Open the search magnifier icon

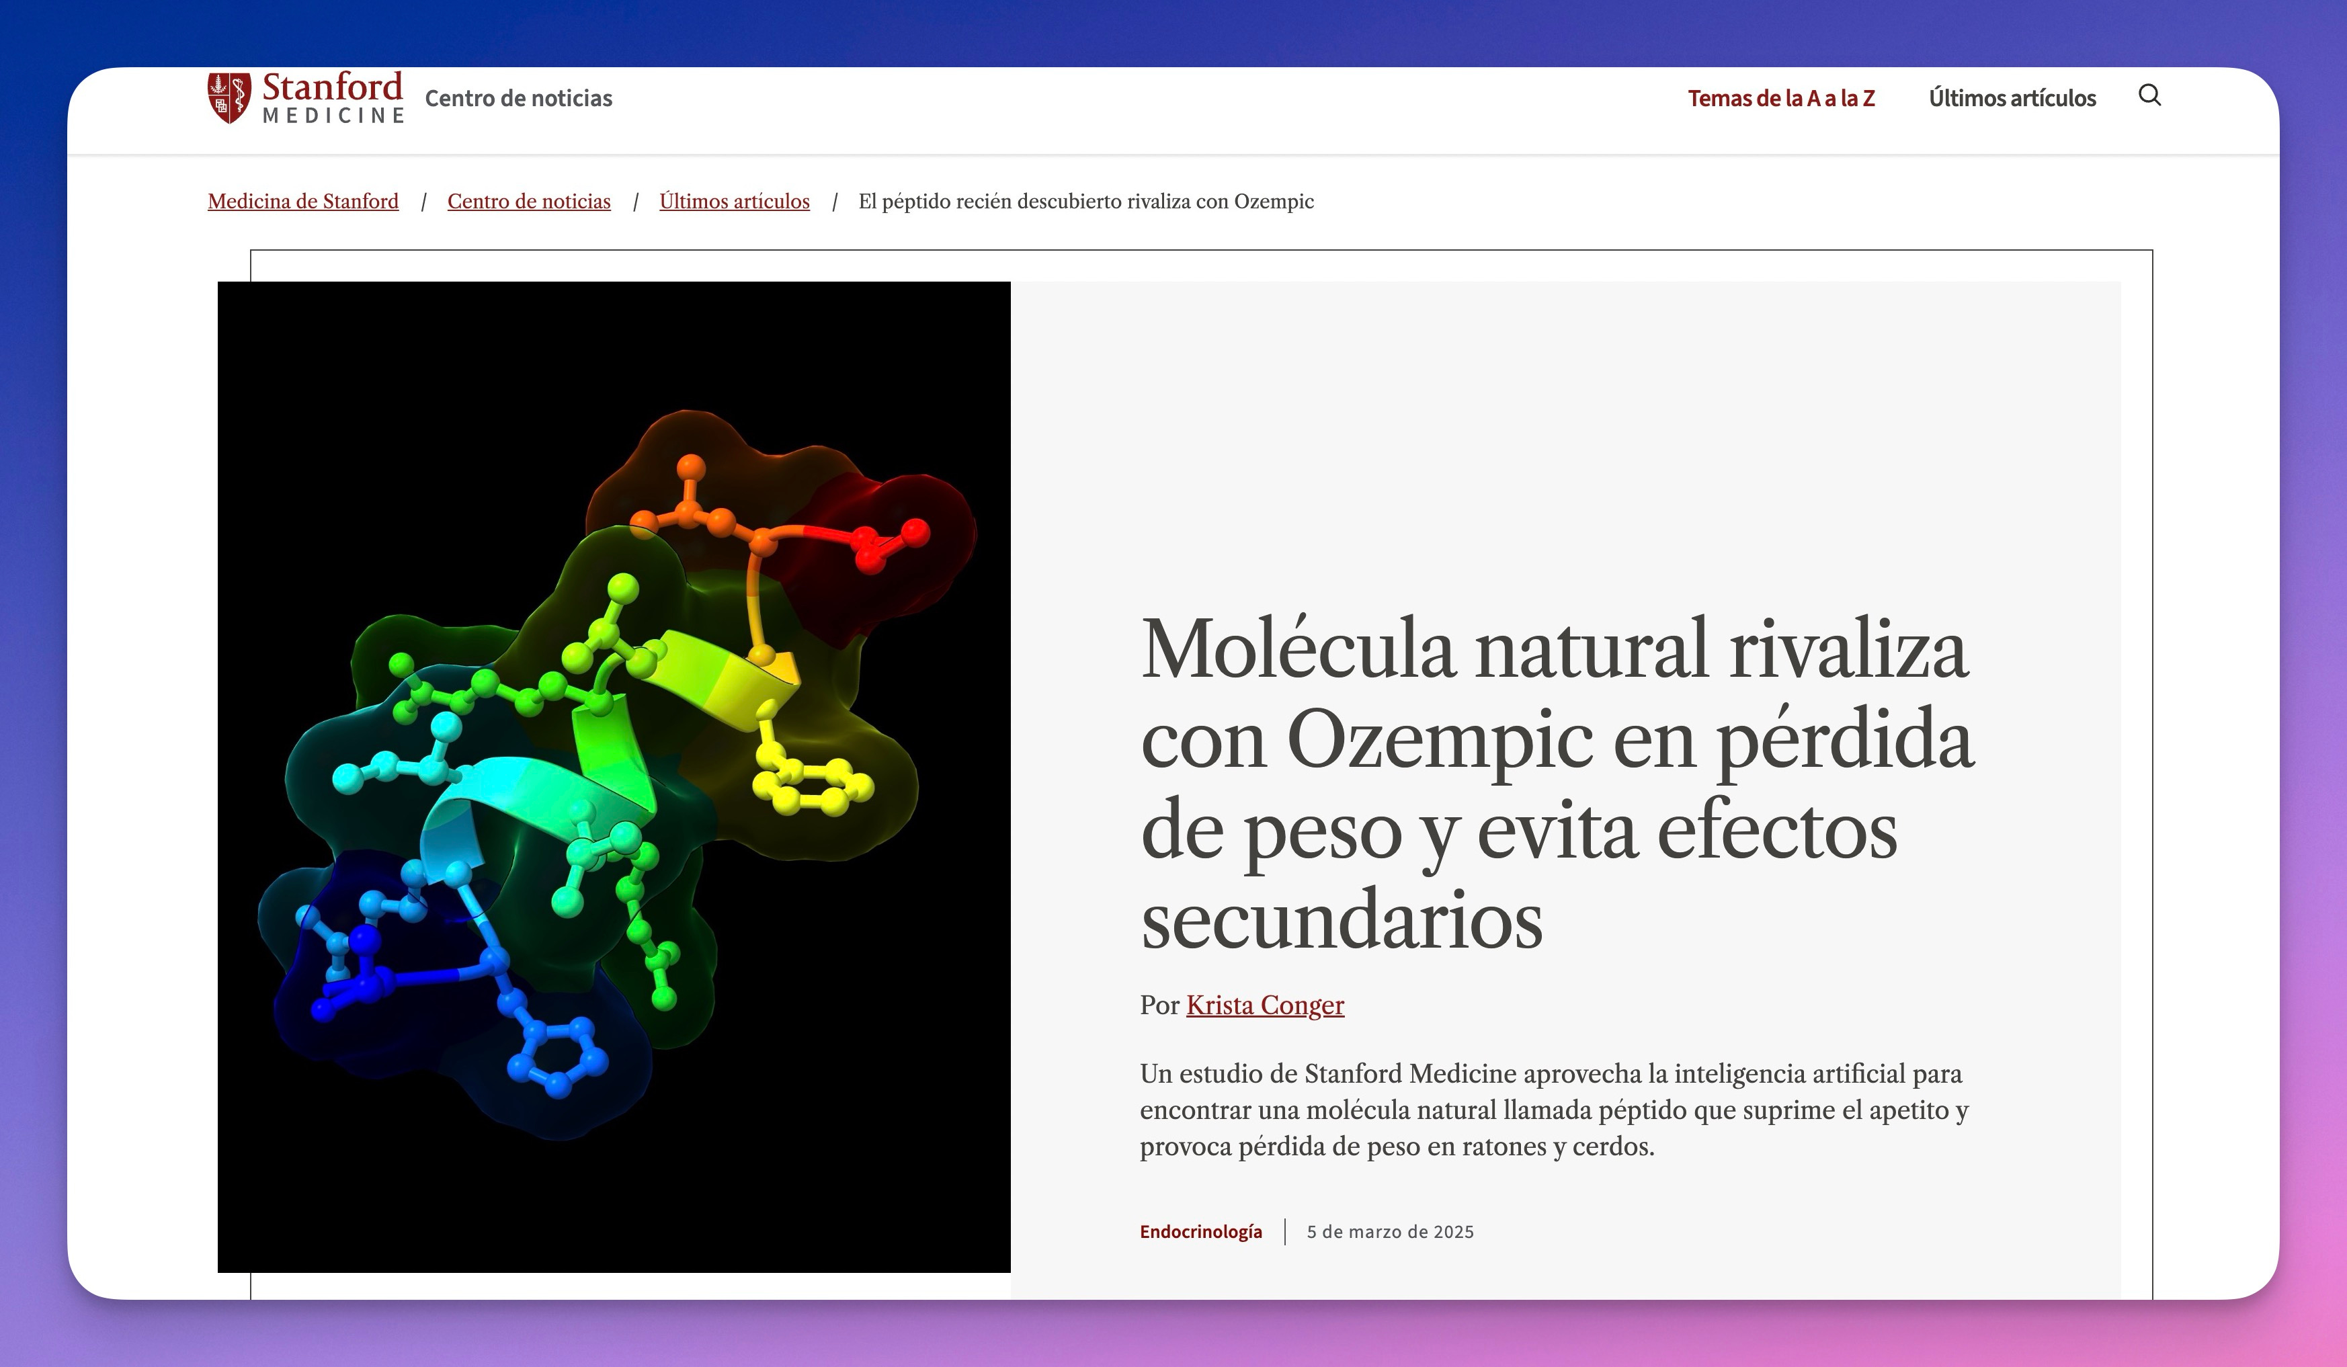pos(2149,95)
